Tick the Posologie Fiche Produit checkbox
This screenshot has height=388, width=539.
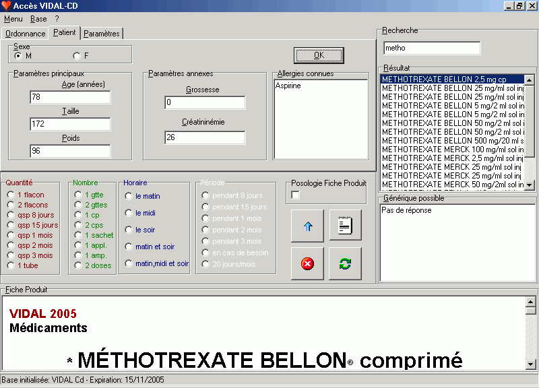pos(295,195)
